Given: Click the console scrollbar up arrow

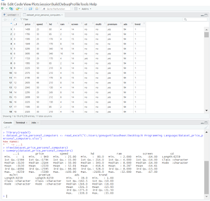Looking at the screenshot, I should (206, 132).
